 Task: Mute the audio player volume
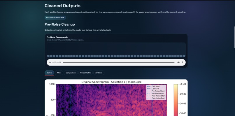click(x=178, y=62)
